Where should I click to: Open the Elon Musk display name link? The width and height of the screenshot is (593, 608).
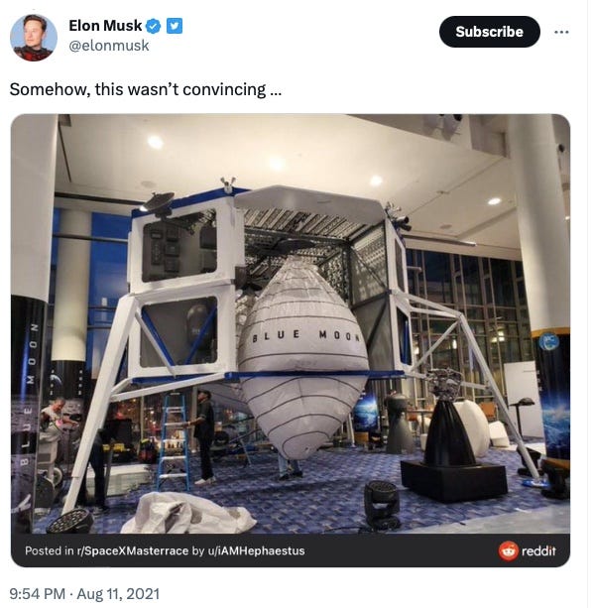[x=105, y=26]
